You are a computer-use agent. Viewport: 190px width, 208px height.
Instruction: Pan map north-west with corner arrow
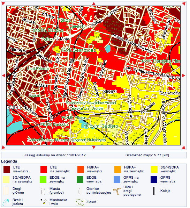pos(3,3)
